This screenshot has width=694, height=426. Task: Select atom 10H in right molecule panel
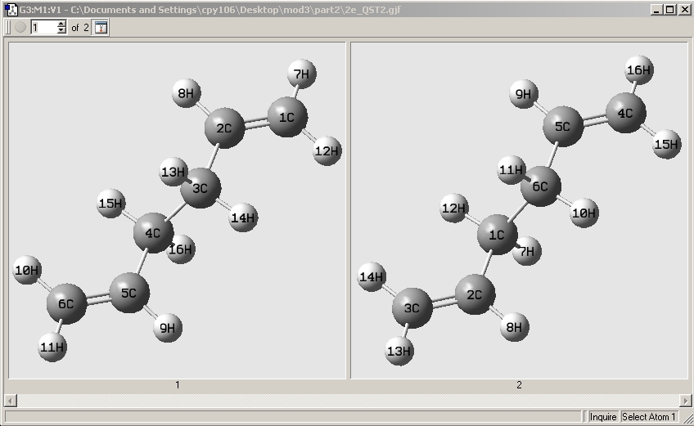[x=584, y=213]
